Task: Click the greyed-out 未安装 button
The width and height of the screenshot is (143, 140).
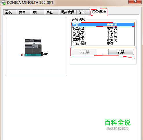Action: click(84, 52)
